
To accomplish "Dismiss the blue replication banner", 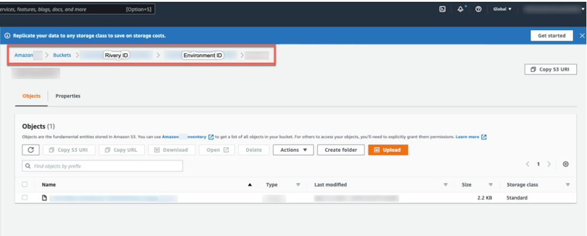I will pos(582,35).
